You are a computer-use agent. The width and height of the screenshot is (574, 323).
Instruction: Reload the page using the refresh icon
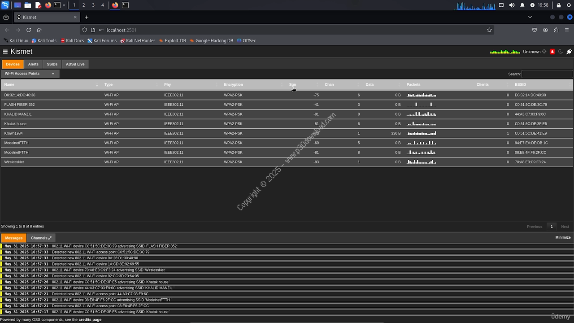click(29, 30)
